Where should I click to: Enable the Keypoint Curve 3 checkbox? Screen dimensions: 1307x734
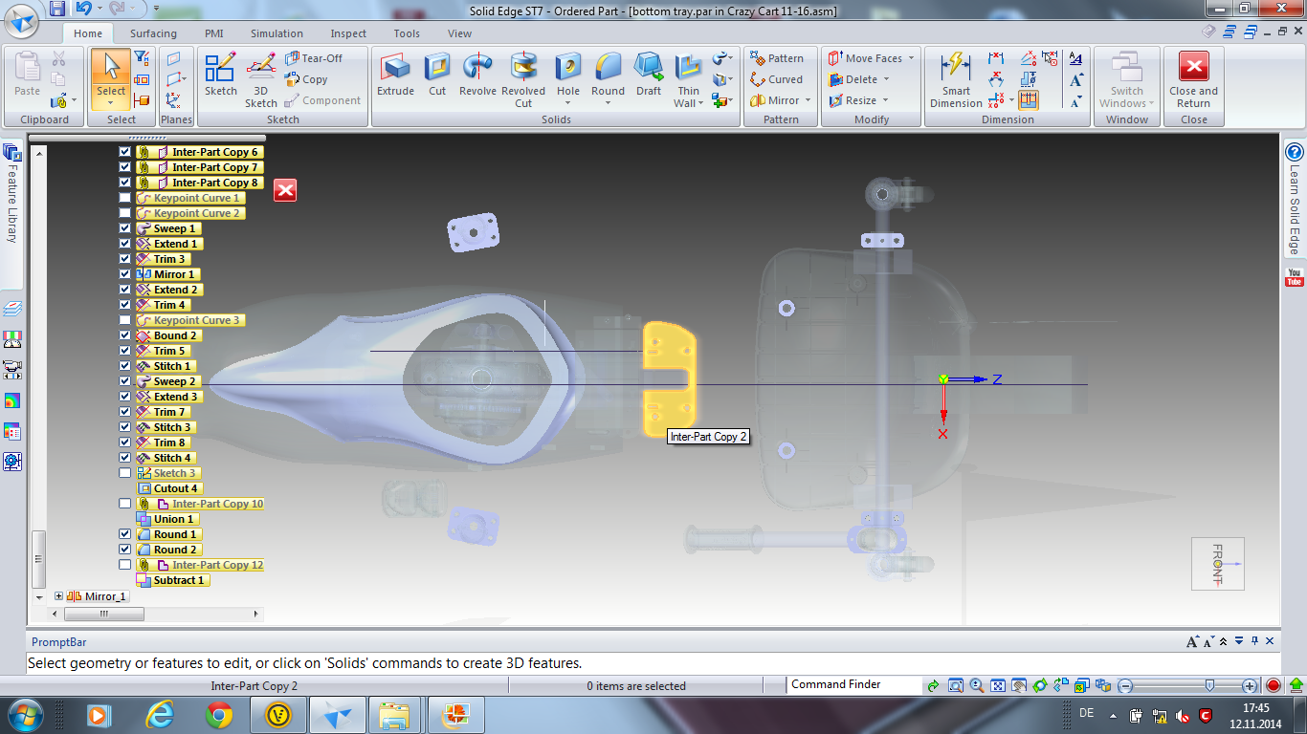click(x=124, y=320)
